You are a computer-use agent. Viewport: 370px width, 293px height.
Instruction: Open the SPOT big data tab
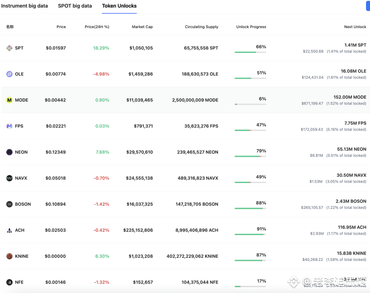pyautogui.click(x=75, y=6)
